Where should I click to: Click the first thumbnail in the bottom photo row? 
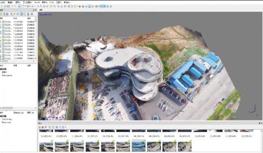coord(46,146)
